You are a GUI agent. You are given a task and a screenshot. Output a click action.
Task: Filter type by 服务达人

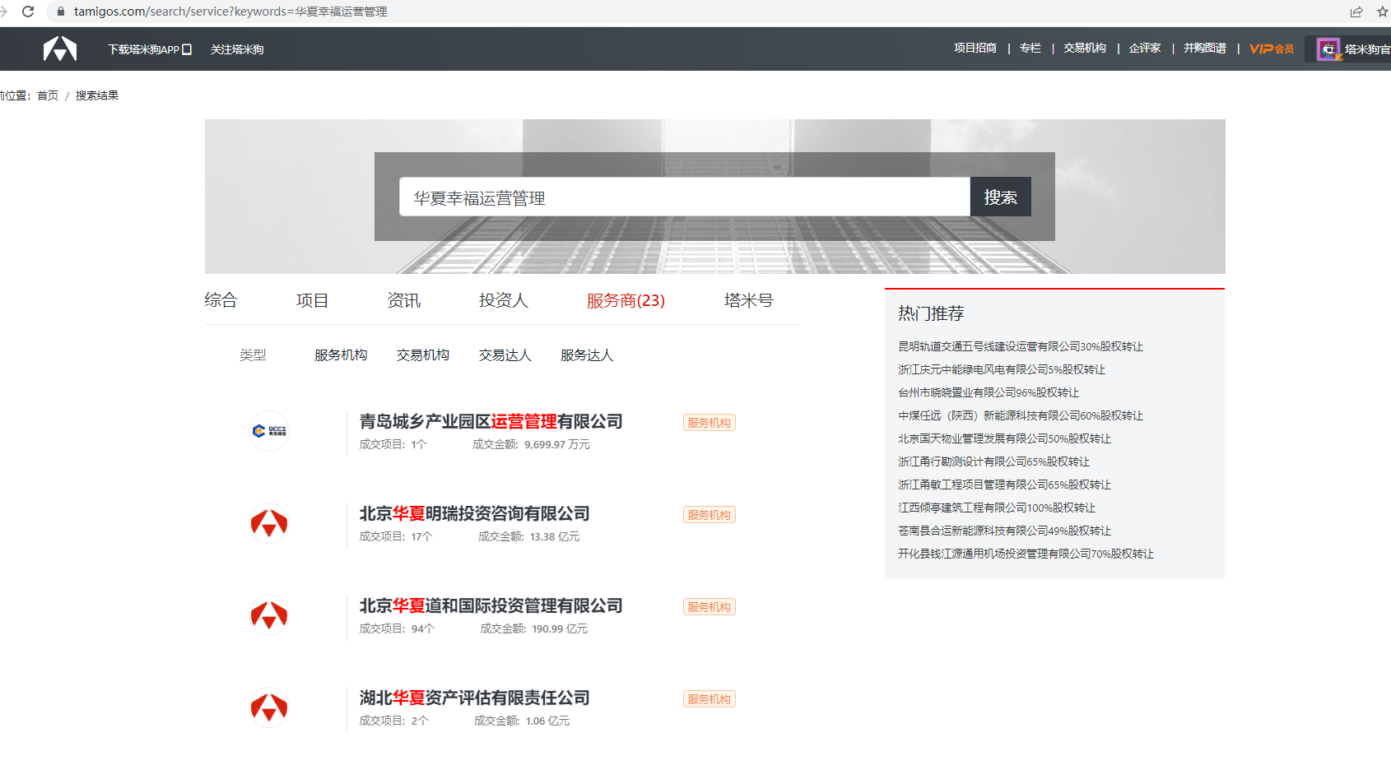pos(587,355)
